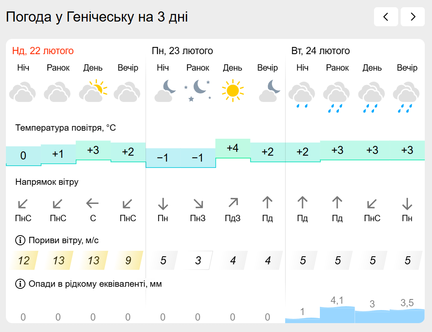Click Tuesday night rain cloud icon
Viewport: 432px width, 332px height.
click(x=302, y=95)
